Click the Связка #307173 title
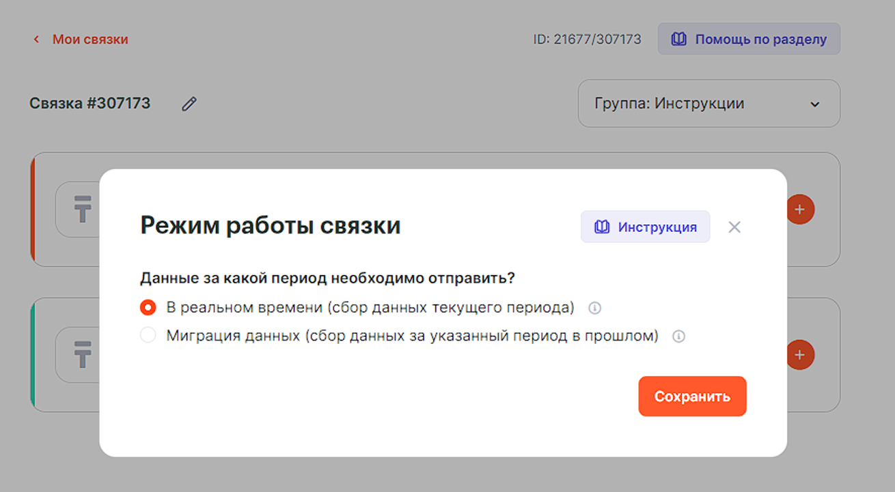Screen dimensions: 895x492 coord(90,104)
